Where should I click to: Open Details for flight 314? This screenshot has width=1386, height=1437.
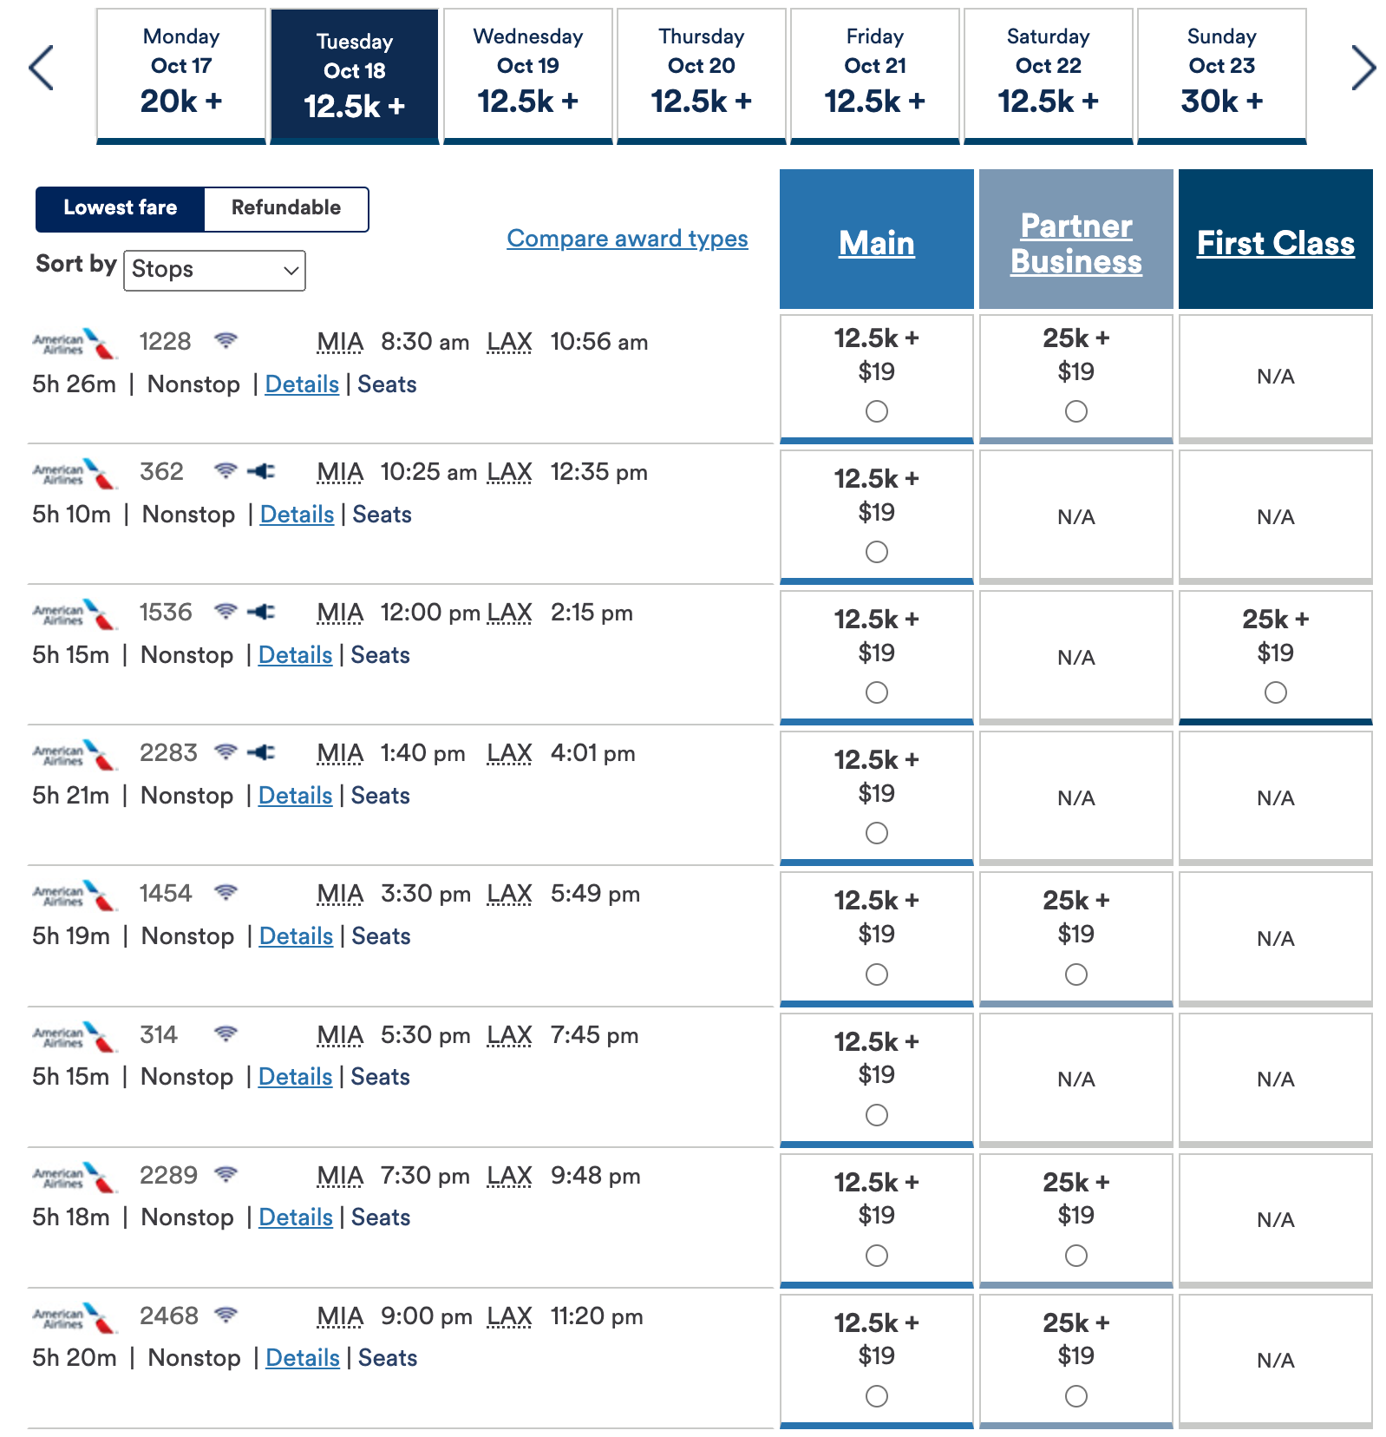point(295,1077)
